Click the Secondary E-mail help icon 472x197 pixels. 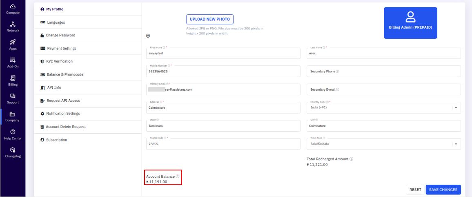pos(338,90)
